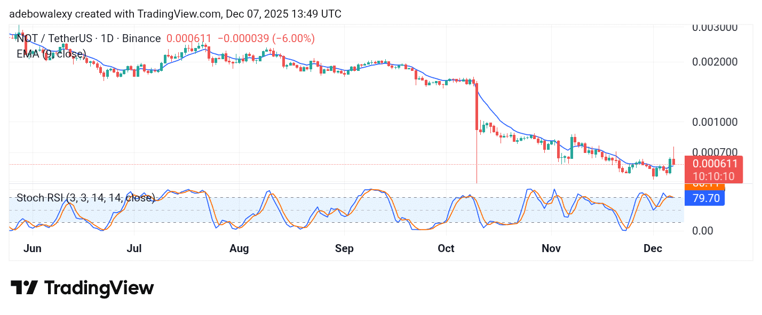
Task: Click the Jul label on time axis
Action: [x=134, y=248]
